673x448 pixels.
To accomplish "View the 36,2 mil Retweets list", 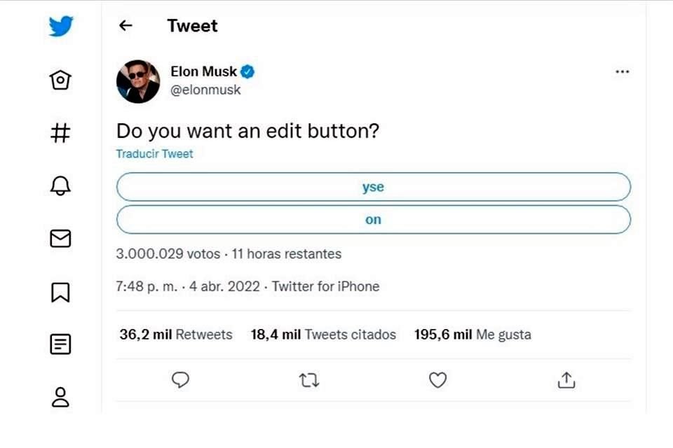I will coord(175,335).
